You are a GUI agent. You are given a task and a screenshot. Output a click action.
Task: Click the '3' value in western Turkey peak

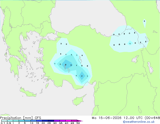(66, 65)
